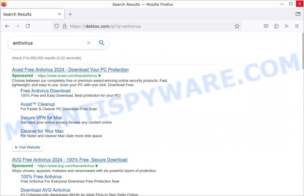The width and height of the screenshot is (304, 196).
Task: Open tracking protection shield icon
Action: click(56, 26)
